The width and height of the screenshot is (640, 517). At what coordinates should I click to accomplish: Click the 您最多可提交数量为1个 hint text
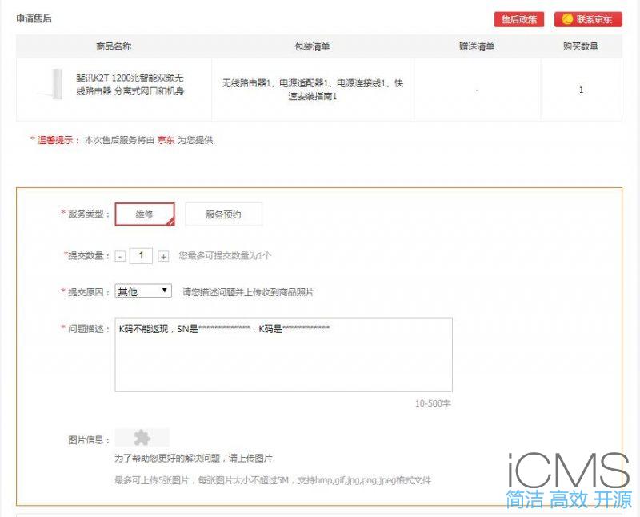coord(225,255)
